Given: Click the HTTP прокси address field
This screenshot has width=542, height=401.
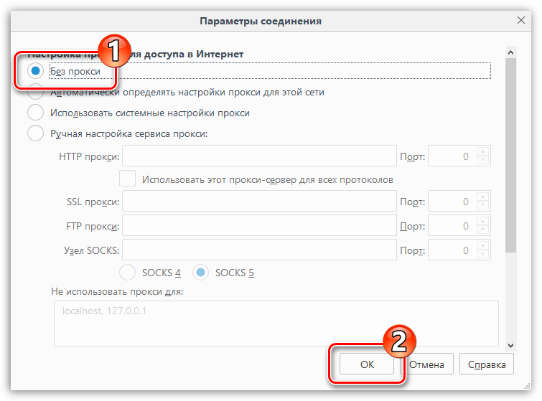Looking at the screenshot, I should click(259, 156).
